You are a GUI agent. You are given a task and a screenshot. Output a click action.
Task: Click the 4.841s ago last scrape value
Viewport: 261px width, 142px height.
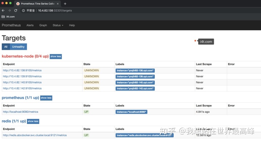[203, 112]
